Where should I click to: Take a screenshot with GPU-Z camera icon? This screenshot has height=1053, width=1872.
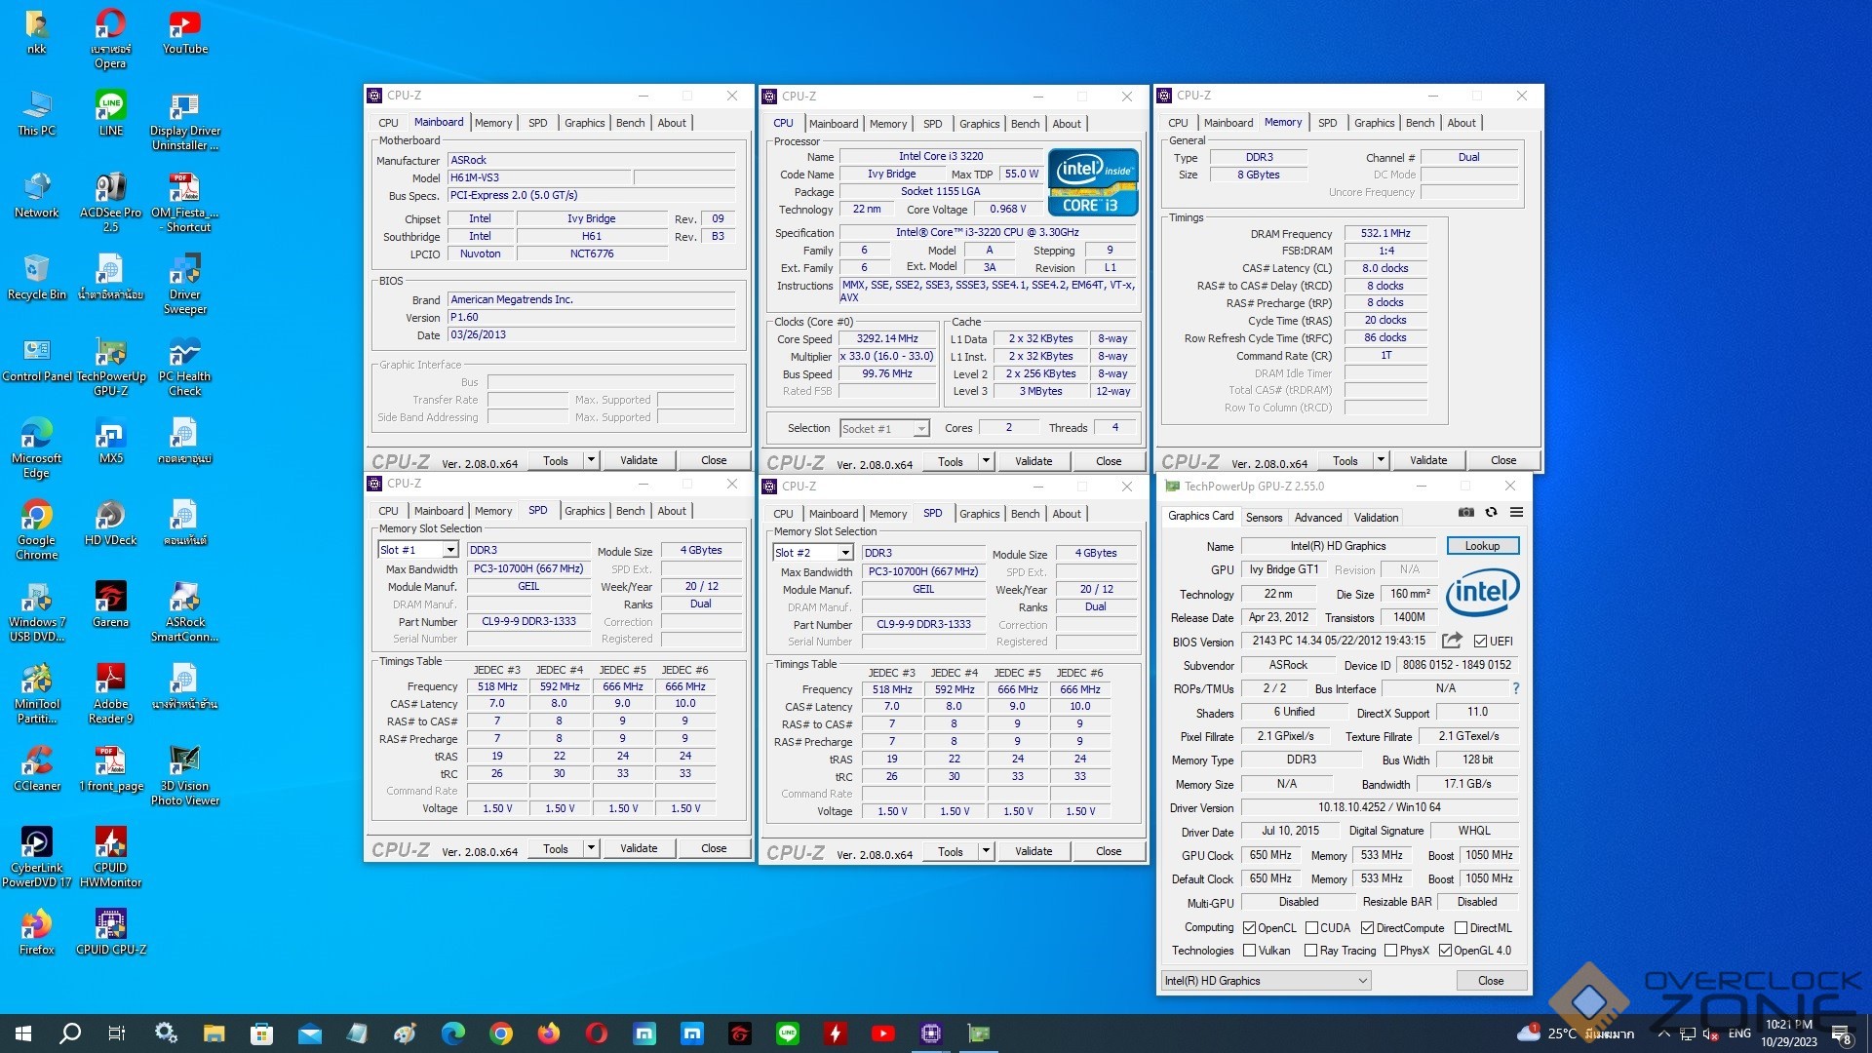pyautogui.click(x=1465, y=513)
